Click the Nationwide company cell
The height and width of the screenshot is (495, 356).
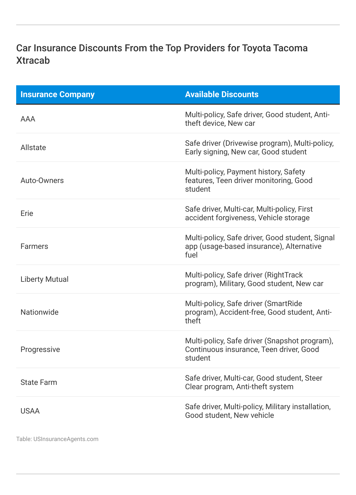[x=39, y=312]
